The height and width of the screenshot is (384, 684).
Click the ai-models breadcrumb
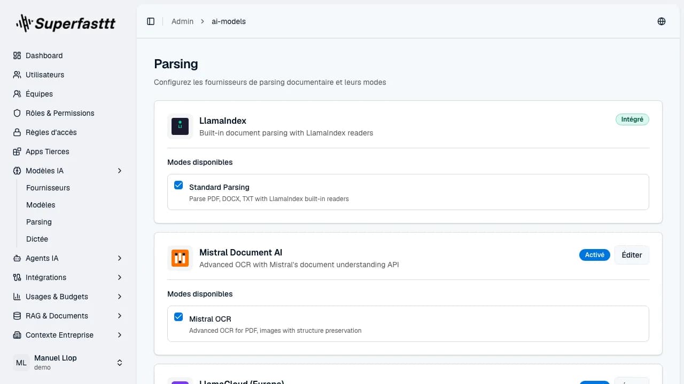click(x=229, y=21)
